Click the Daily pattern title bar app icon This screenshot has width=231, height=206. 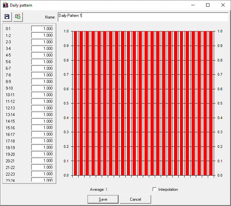click(x=5, y=5)
